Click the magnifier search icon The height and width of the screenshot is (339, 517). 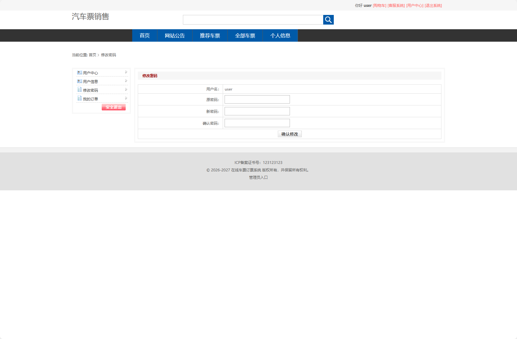(328, 20)
